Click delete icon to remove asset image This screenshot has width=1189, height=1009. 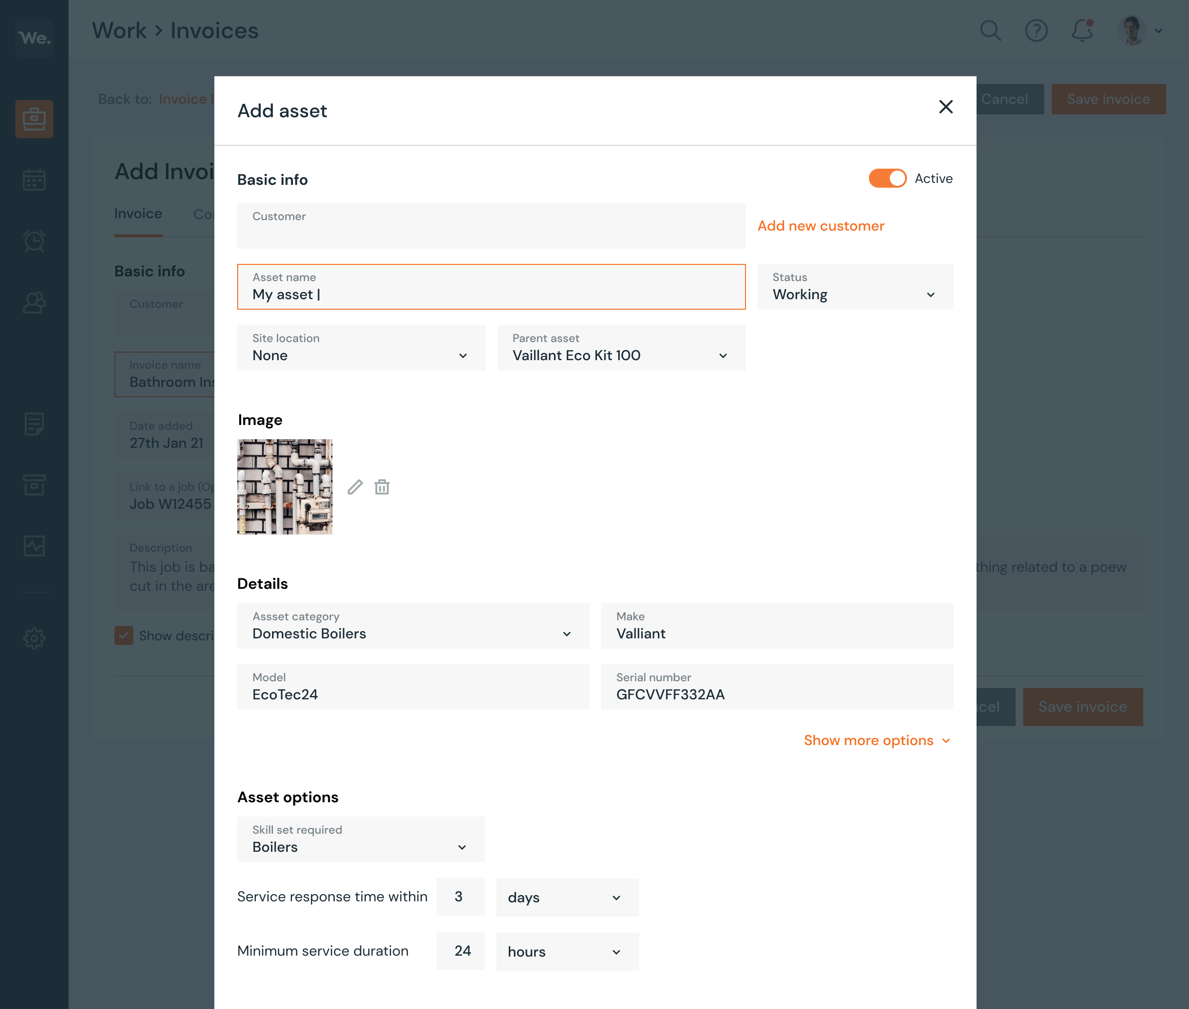pyautogui.click(x=381, y=486)
